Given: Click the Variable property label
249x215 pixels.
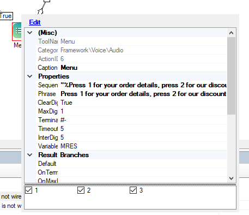Looking at the screenshot, I should coord(47,146).
